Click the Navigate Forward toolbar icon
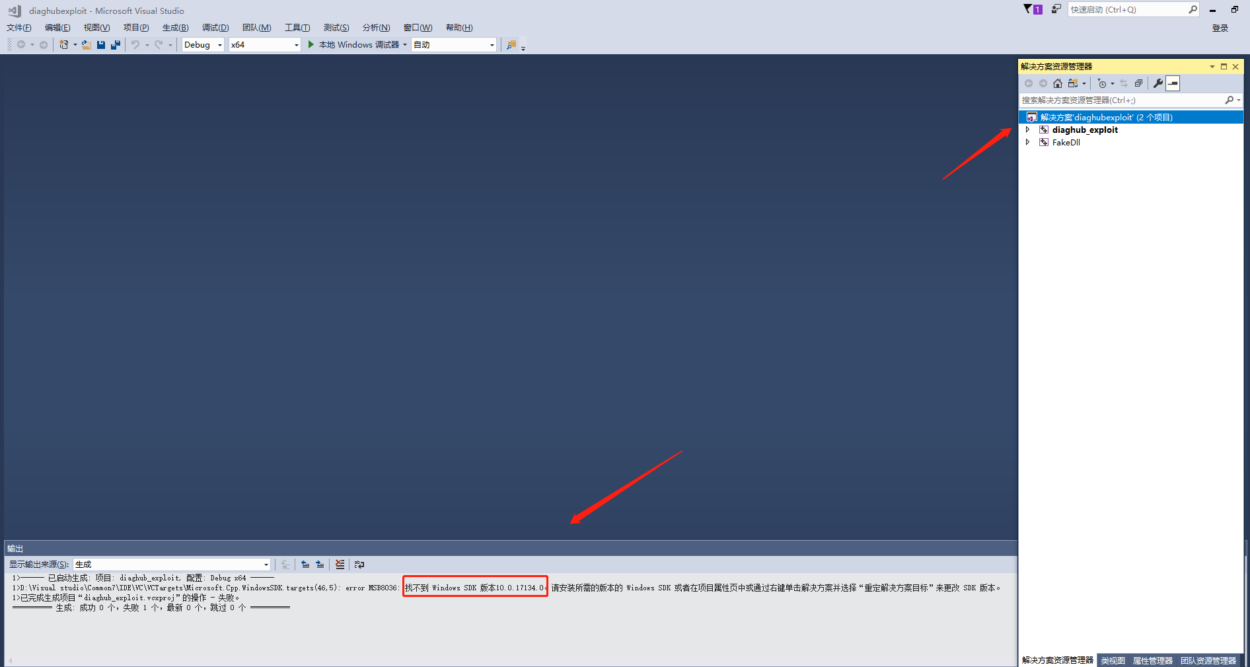1250x667 pixels. [44, 45]
